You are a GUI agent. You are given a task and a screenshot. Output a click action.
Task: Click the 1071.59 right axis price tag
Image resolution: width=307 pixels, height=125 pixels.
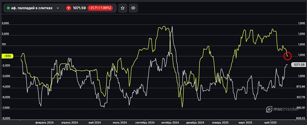point(299,65)
